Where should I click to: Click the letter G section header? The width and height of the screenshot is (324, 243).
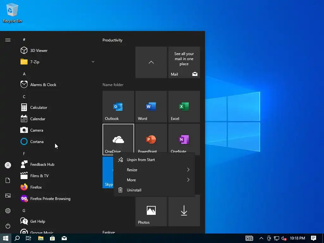click(24, 210)
